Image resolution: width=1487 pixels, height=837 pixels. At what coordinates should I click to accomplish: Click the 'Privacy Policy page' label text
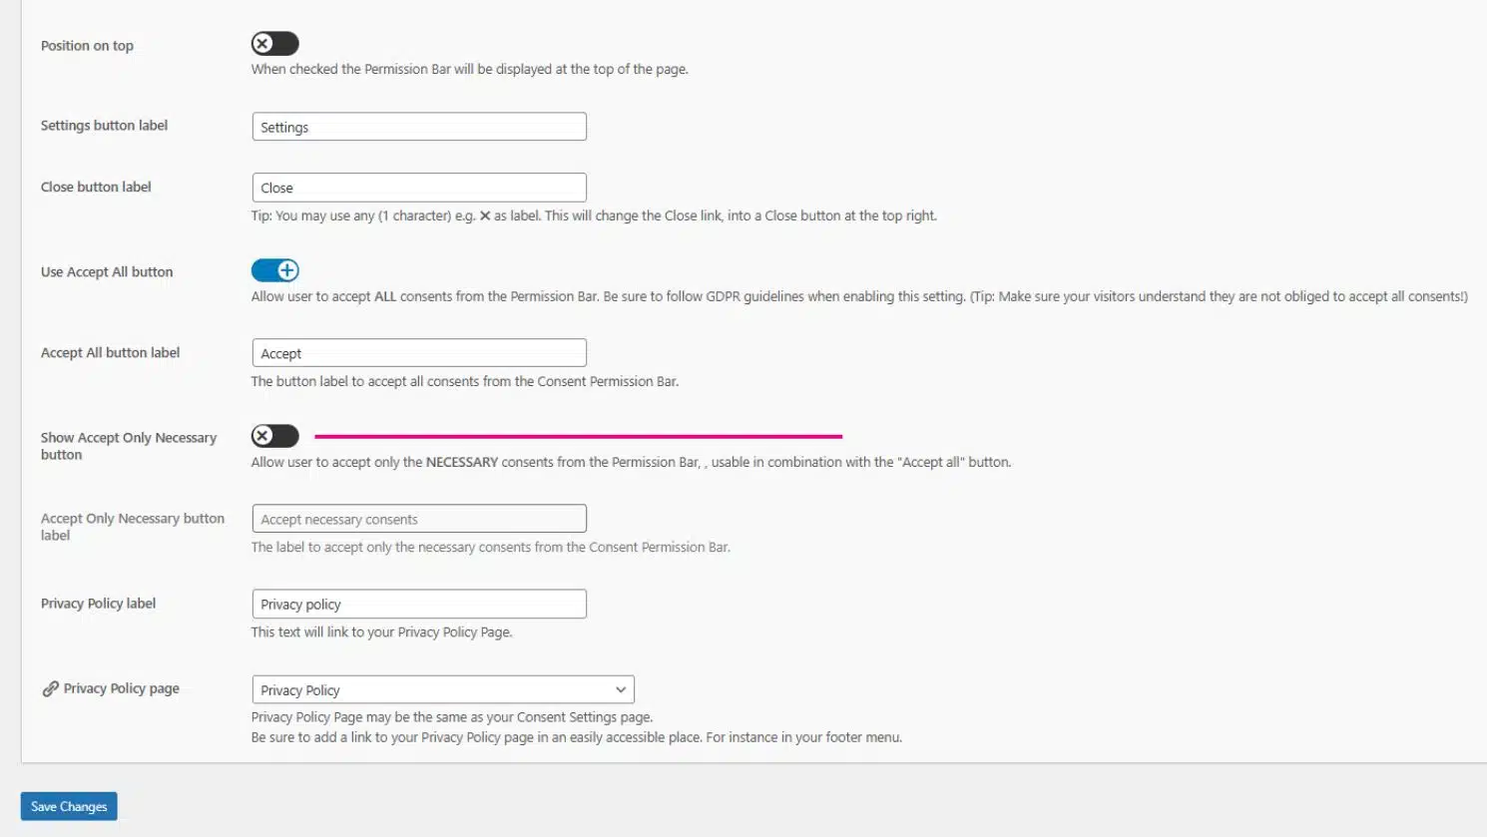(x=122, y=689)
